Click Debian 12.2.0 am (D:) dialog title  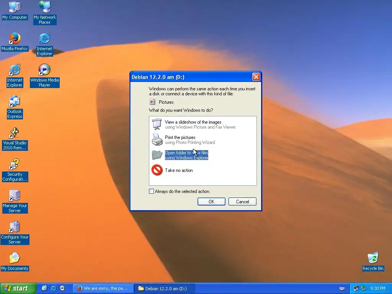click(158, 77)
